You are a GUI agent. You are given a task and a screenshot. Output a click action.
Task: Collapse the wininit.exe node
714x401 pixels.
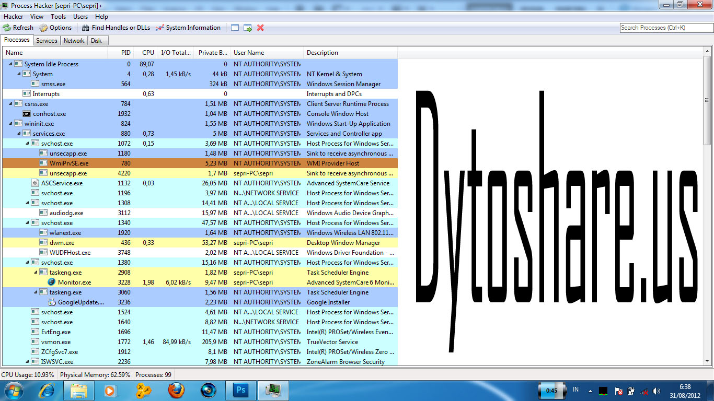tap(10, 124)
